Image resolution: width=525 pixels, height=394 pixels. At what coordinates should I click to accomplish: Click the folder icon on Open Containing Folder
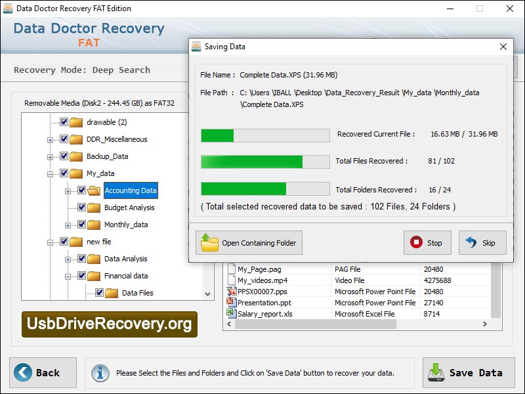point(209,242)
